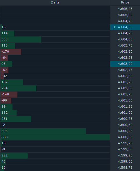Select the price cell 4.598,75
The height and width of the screenshot is (171, 140).
(125, 168)
